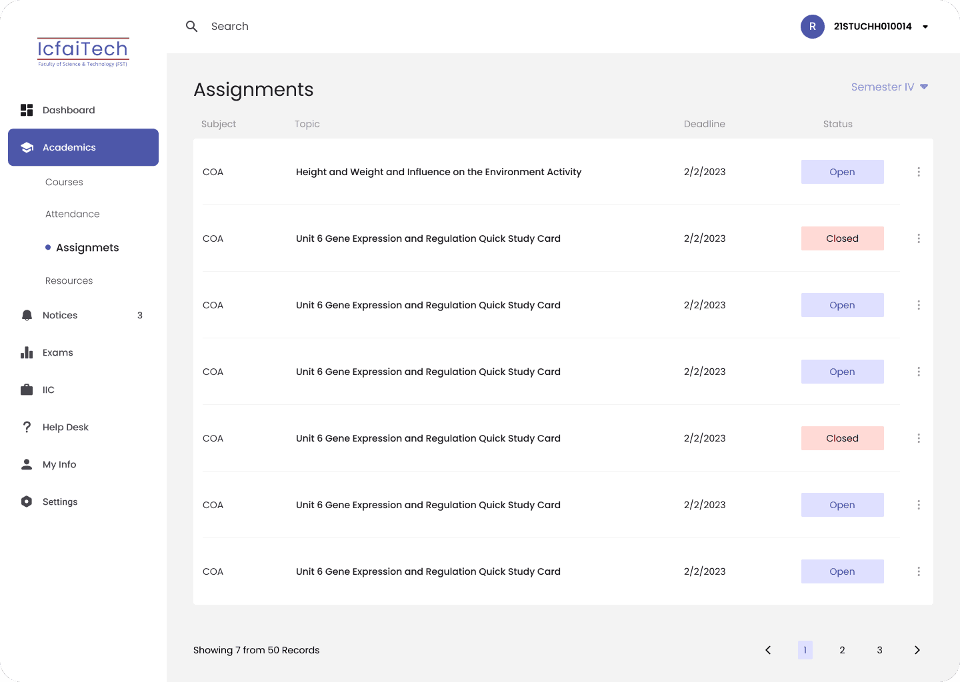Go to page 2 of records

click(843, 650)
